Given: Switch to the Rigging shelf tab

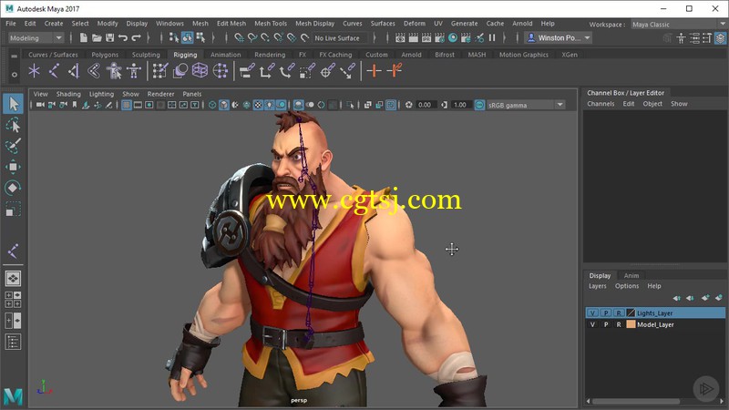Looking at the screenshot, I should point(185,55).
